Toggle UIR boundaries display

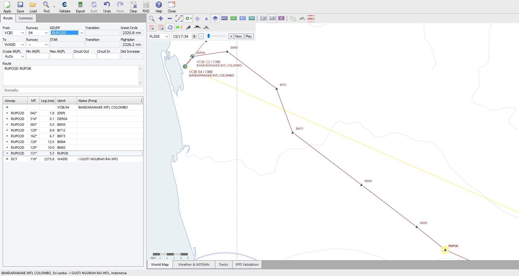pyautogui.click(x=272, y=18)
